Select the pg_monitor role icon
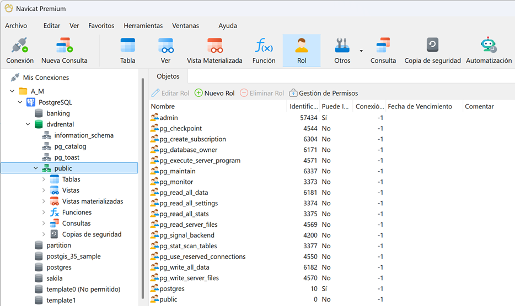The height and width of the screenshot is (306, 515). coord(154,182)
